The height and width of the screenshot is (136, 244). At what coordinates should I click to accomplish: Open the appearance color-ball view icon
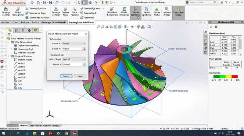[138, 27]
